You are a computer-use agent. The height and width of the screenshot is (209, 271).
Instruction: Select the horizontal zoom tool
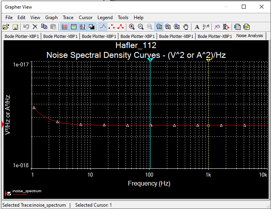coord(168,27)
